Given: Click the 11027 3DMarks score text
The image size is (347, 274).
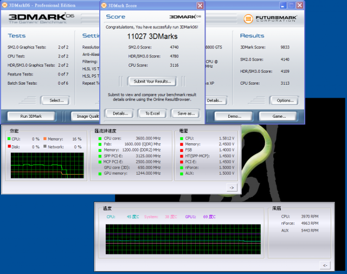Looking at the screenshot, I should (x=152, y=36).
